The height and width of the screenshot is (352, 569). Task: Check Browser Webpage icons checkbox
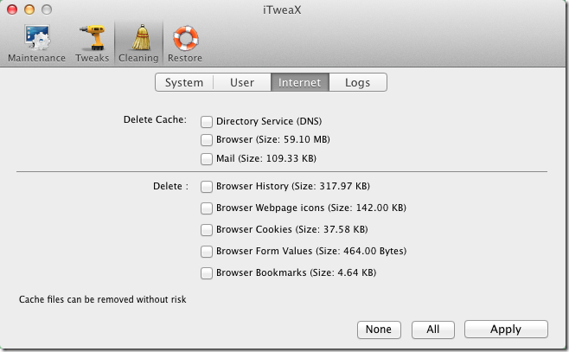(x=207, y=208)
